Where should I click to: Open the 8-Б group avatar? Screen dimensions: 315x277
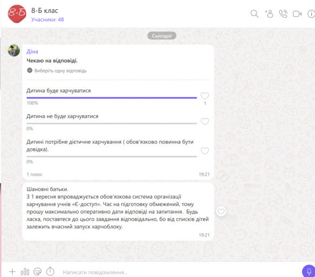click(x=17, y=14)
